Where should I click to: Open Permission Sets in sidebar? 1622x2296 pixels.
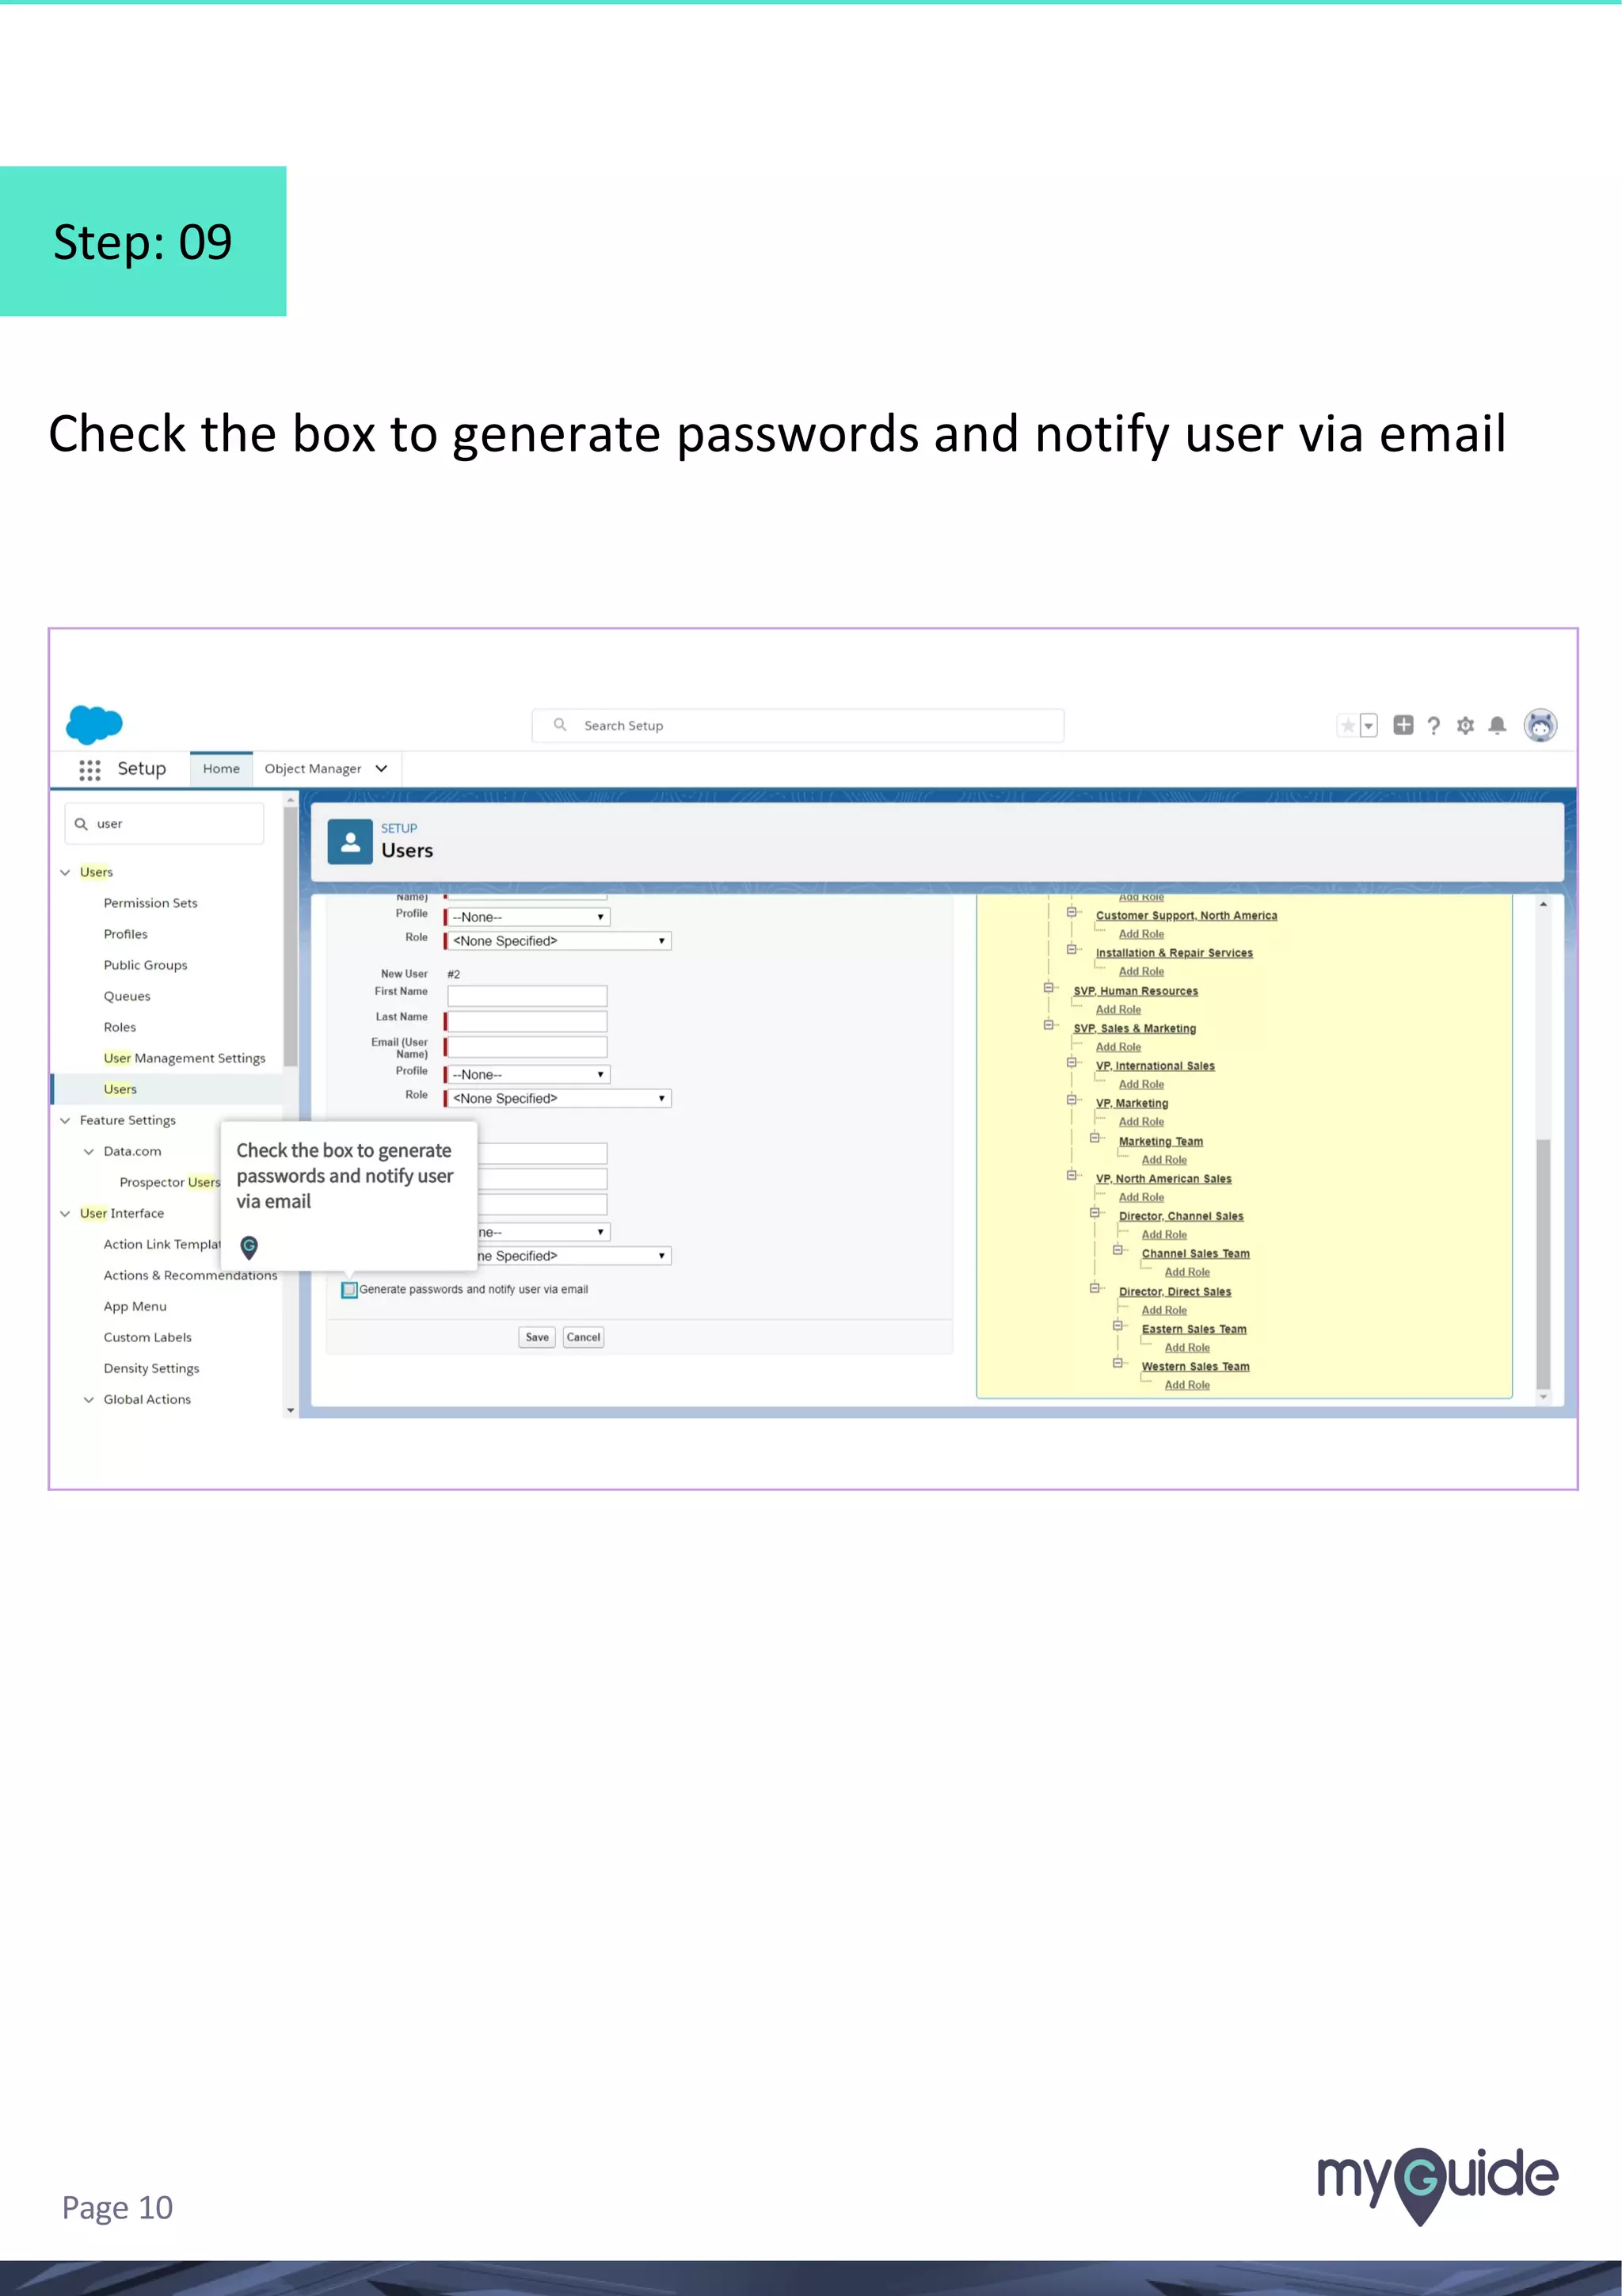151,903
